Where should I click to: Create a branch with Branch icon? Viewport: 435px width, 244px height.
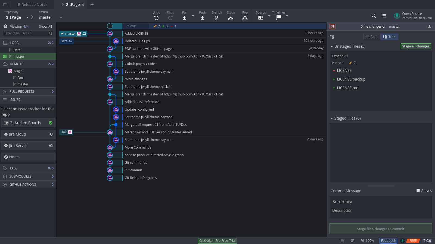click(217, 18)
